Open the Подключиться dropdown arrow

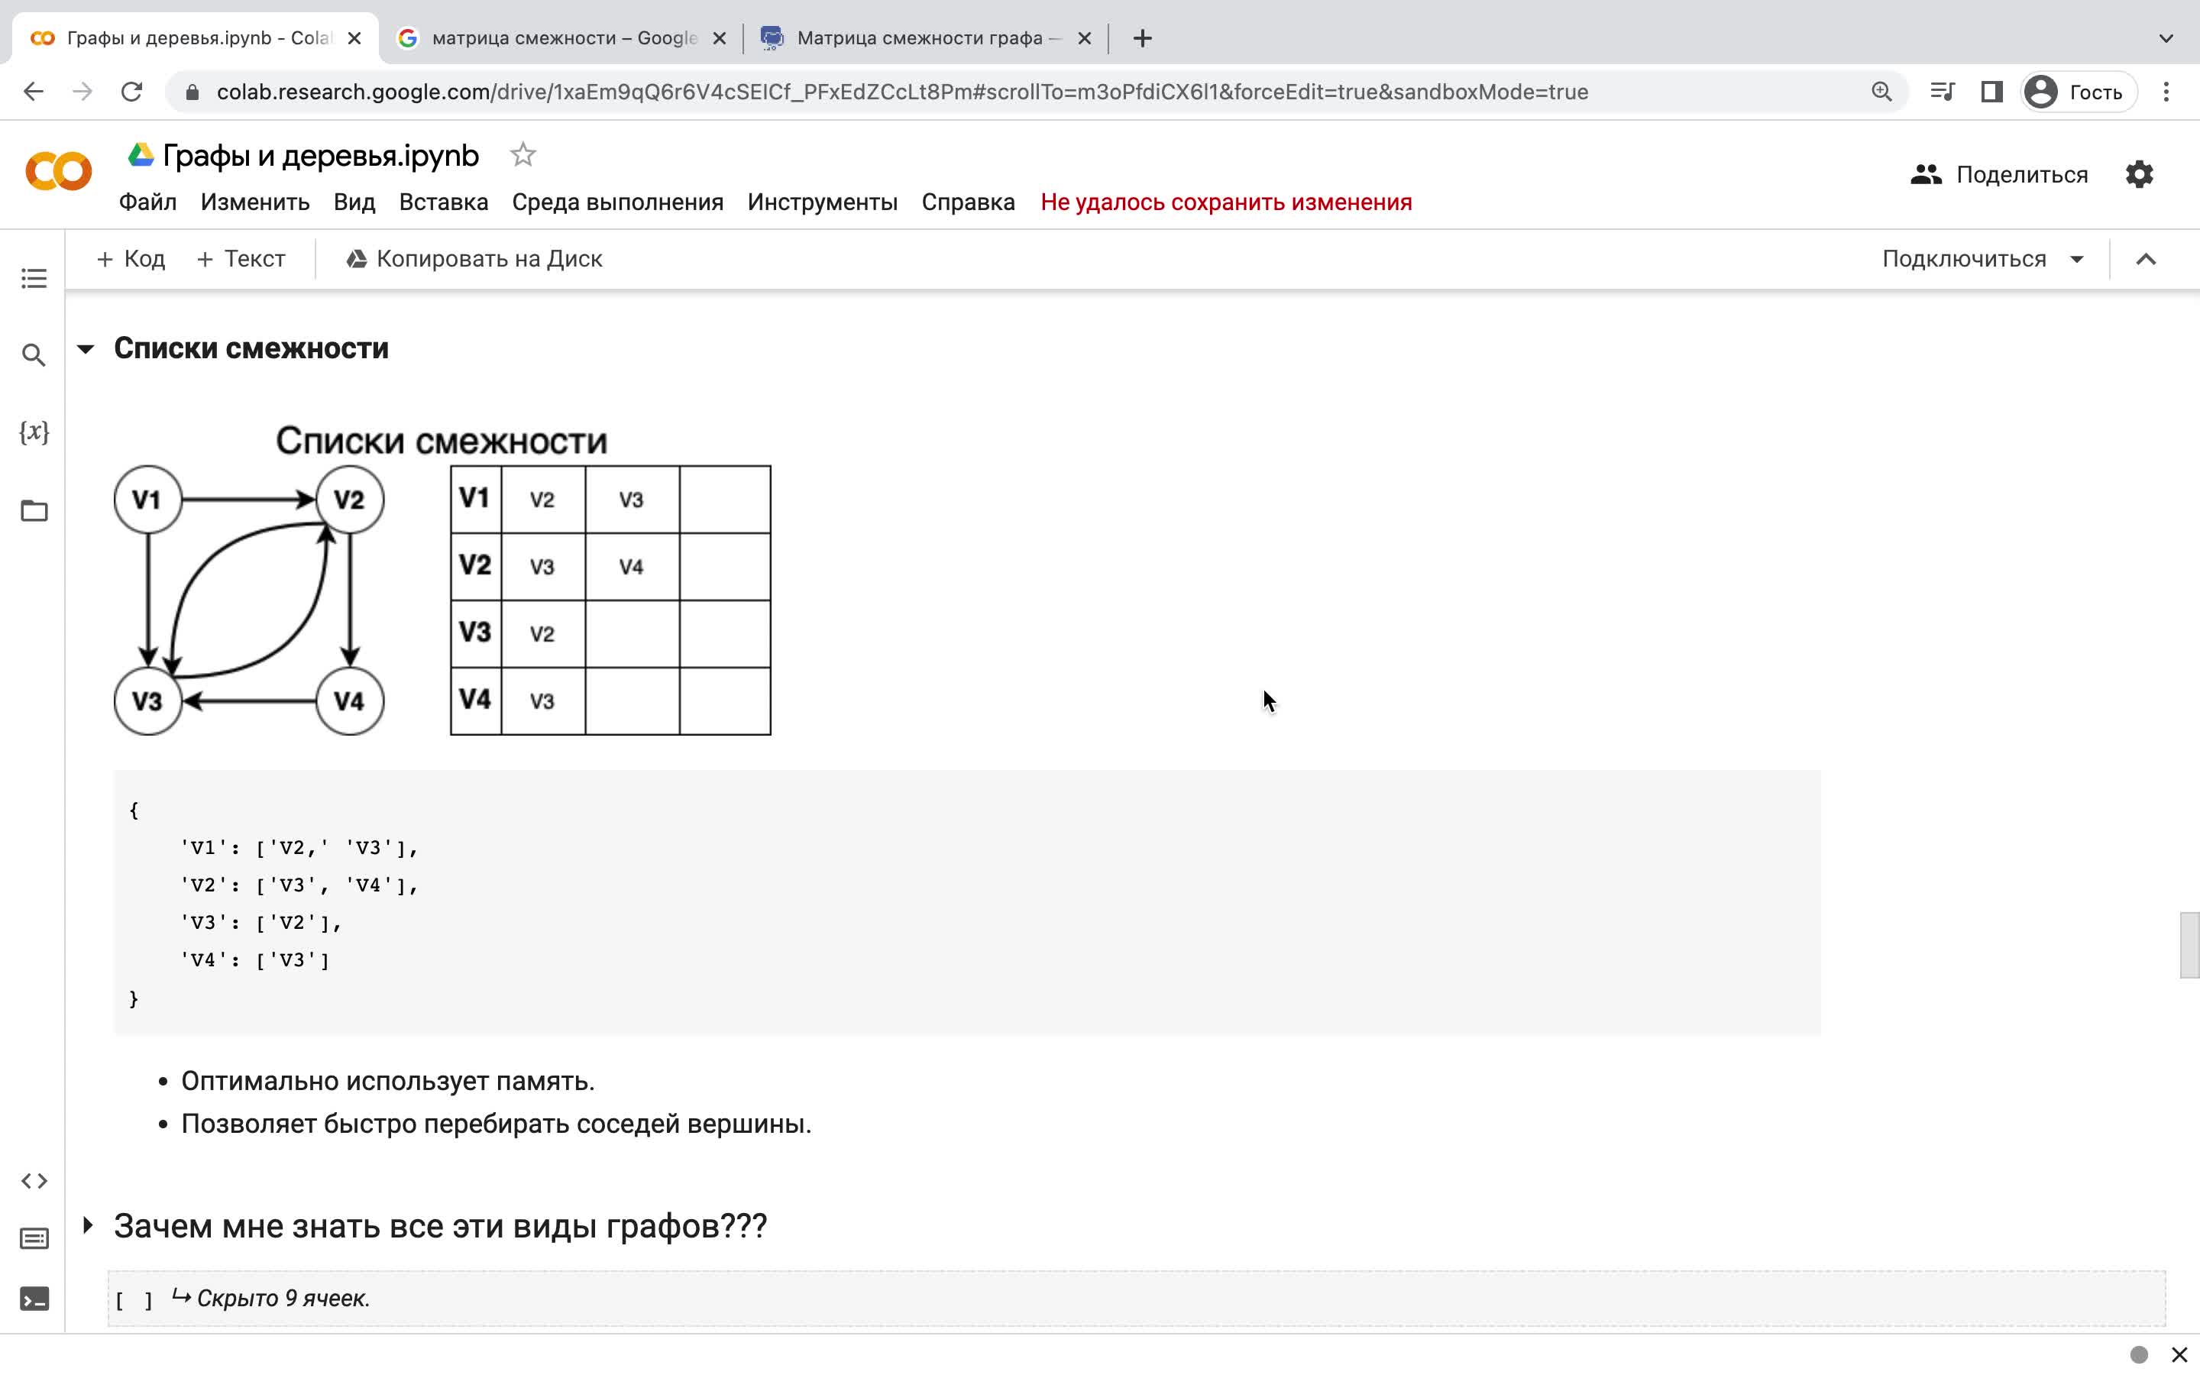click(2077, 259)
